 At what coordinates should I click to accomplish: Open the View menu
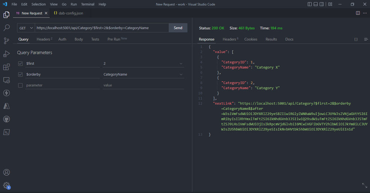tap(54, 4)
